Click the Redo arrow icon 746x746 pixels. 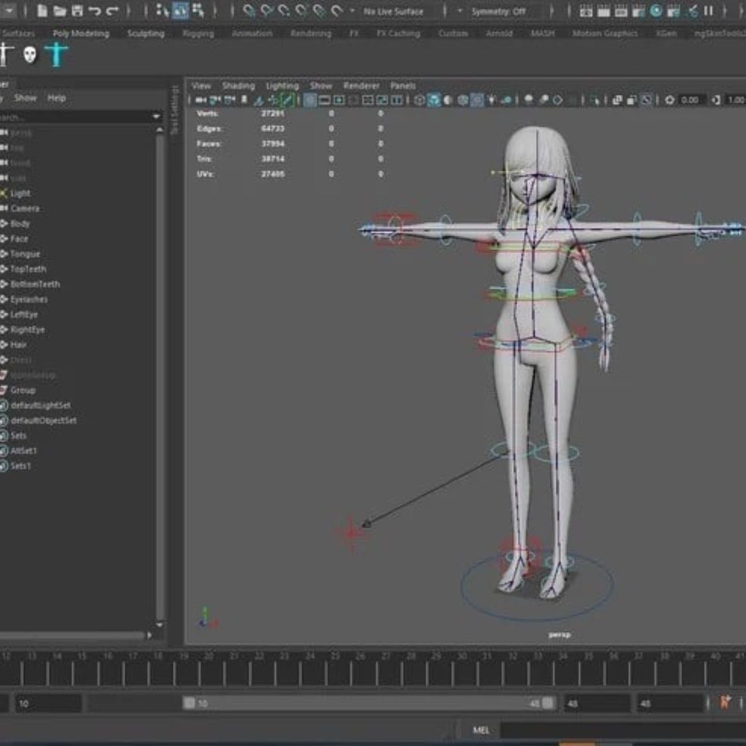click(112, 11)
